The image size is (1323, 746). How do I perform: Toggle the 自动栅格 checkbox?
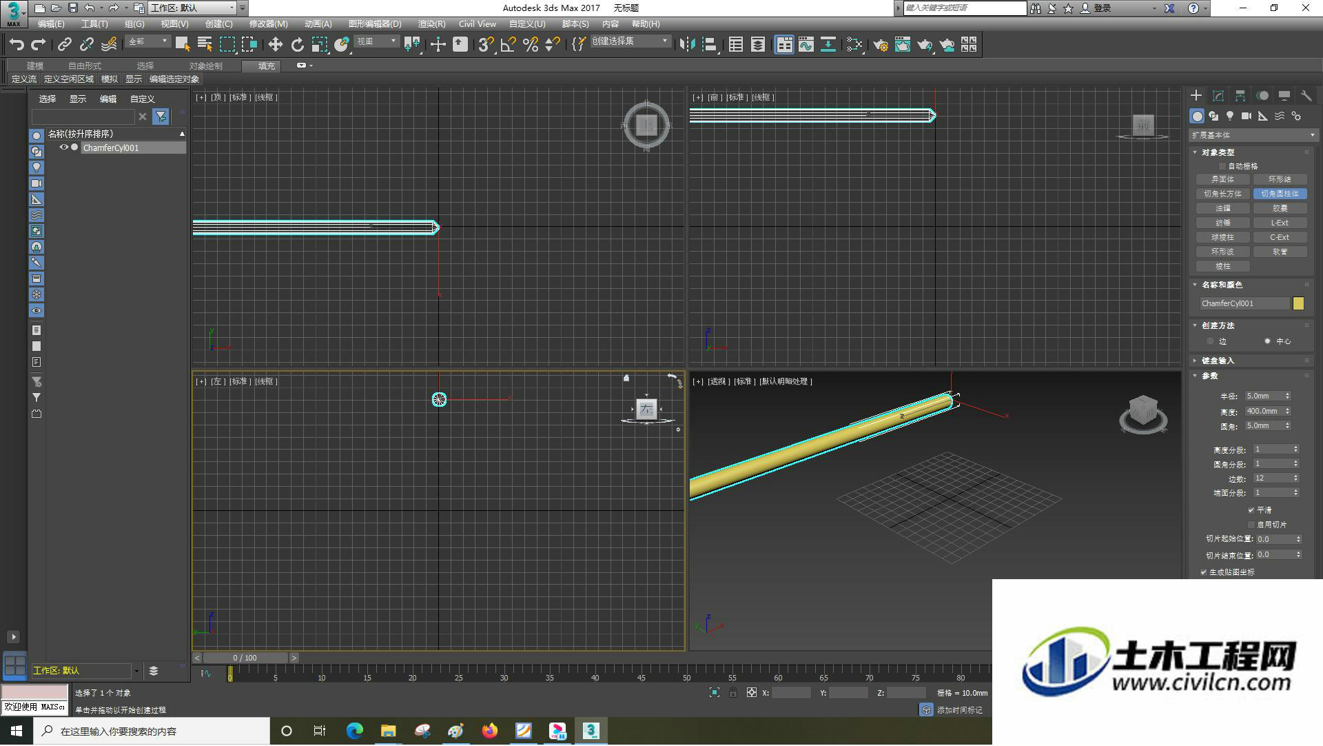pyautogui.click(x=1223, y=166)
